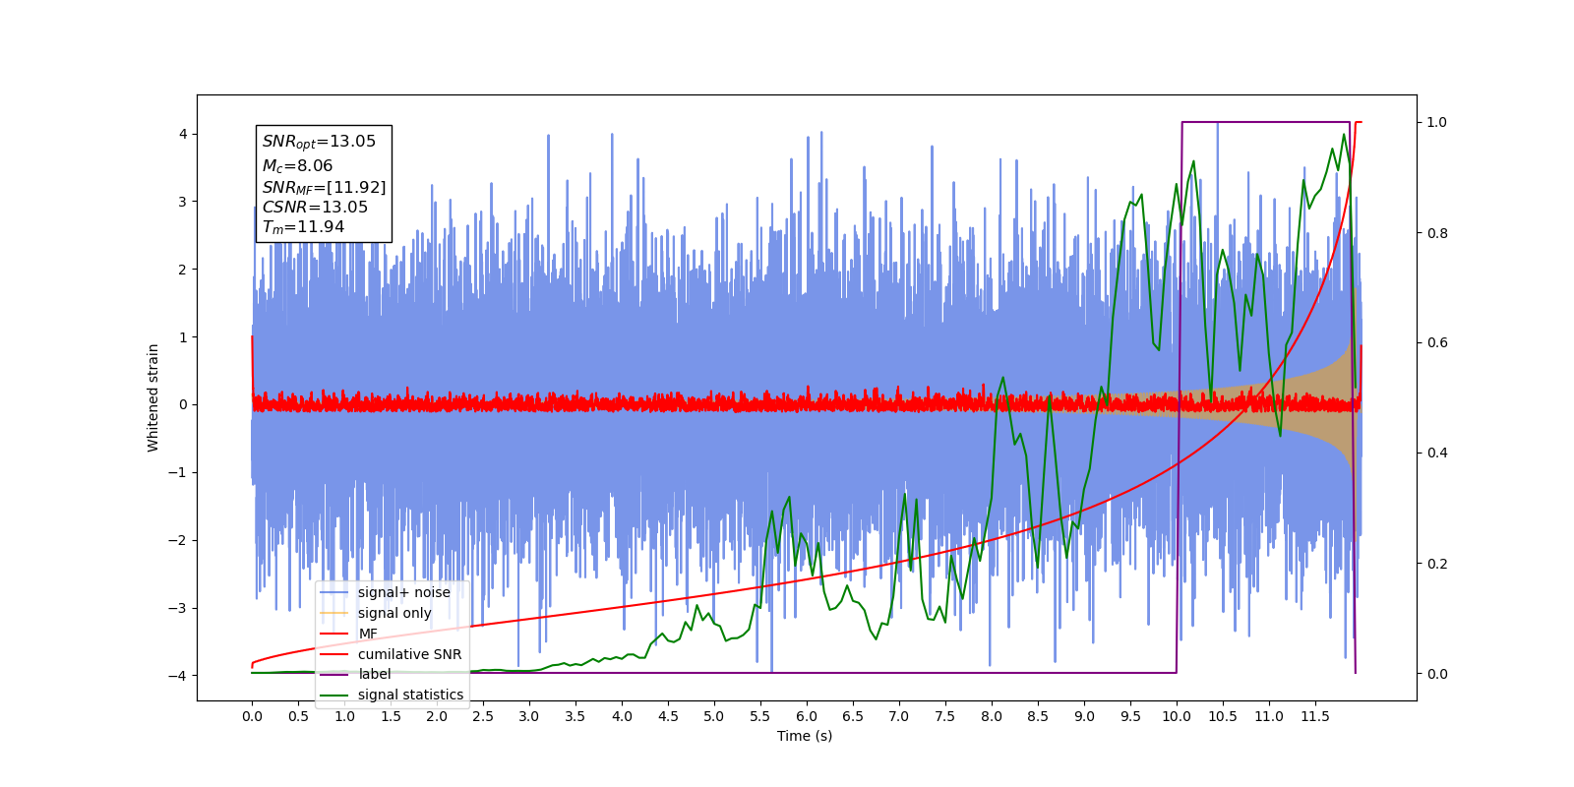Screen dimensions: 1574x787
Task: Click the 'Time (s)' x-axis label
Action: pos(805,736)
